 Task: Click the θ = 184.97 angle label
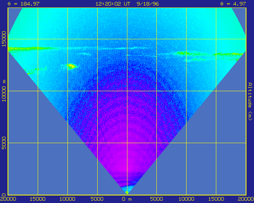[24, 4]
